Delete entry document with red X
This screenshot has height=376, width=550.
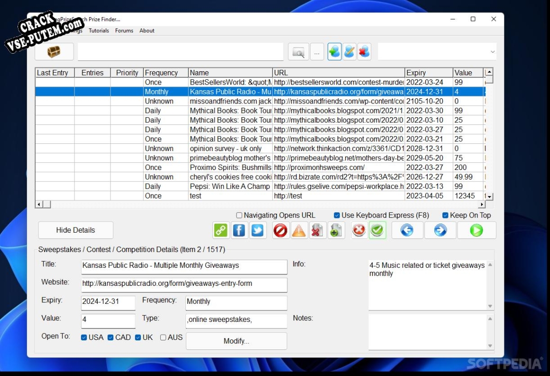click(317, 230)
